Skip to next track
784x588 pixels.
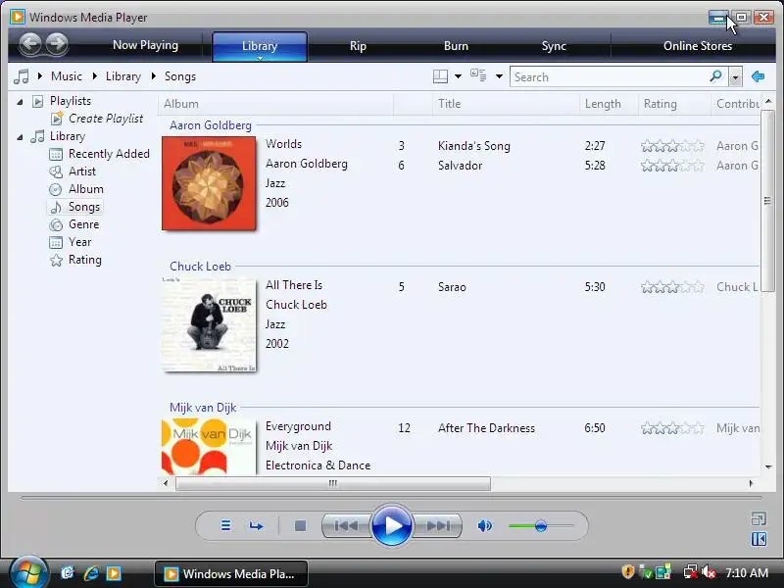tap(438, 525)
